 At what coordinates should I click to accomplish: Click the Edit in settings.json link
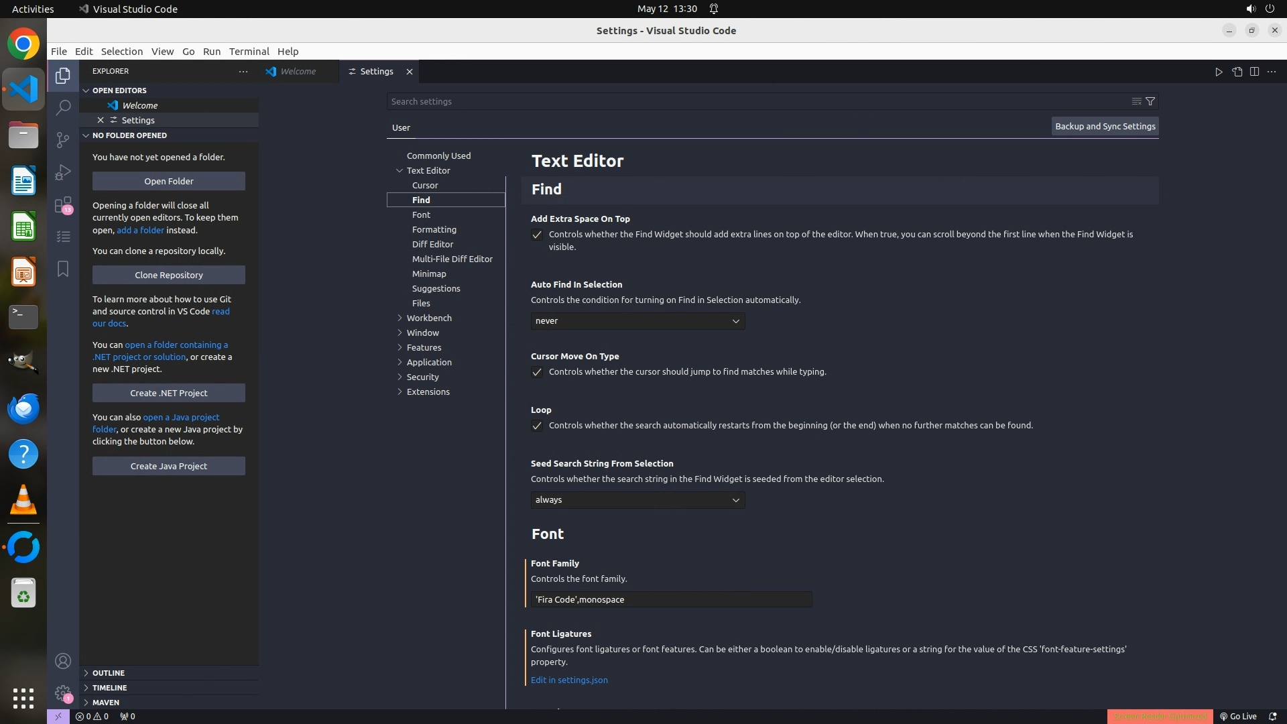pyautogui.click(x=569, y=680)
